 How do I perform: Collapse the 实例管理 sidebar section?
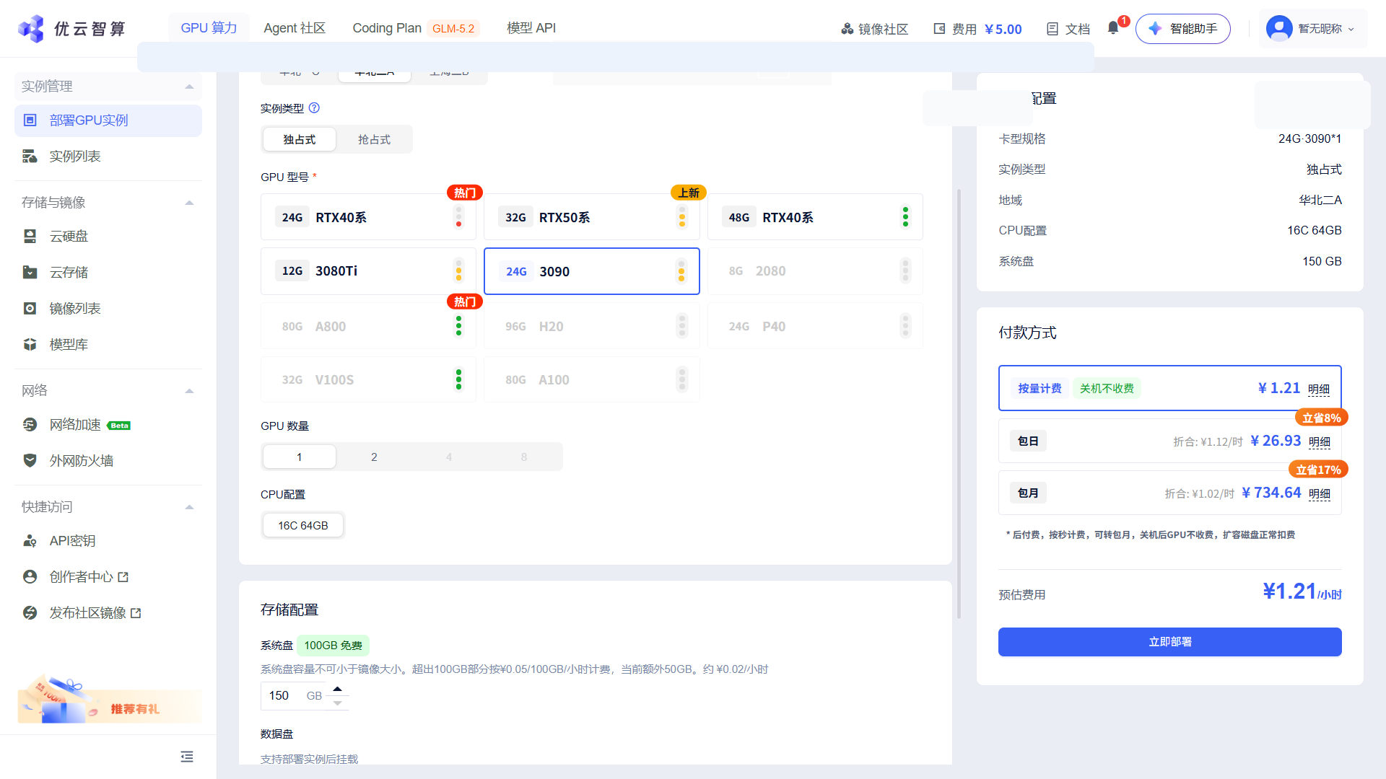pos(189,87)
